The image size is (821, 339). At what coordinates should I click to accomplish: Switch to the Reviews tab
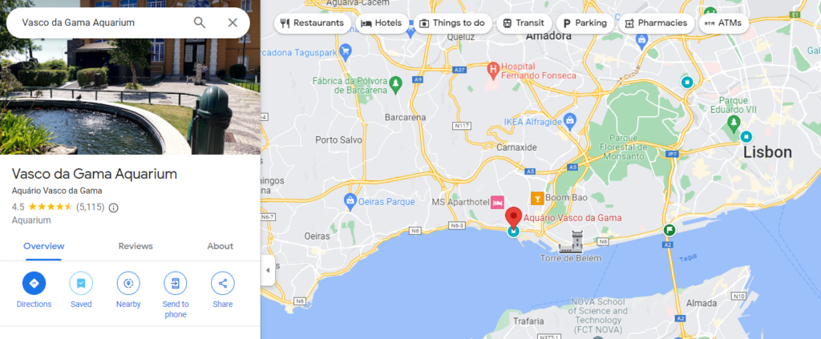click(x=135, y=246)
